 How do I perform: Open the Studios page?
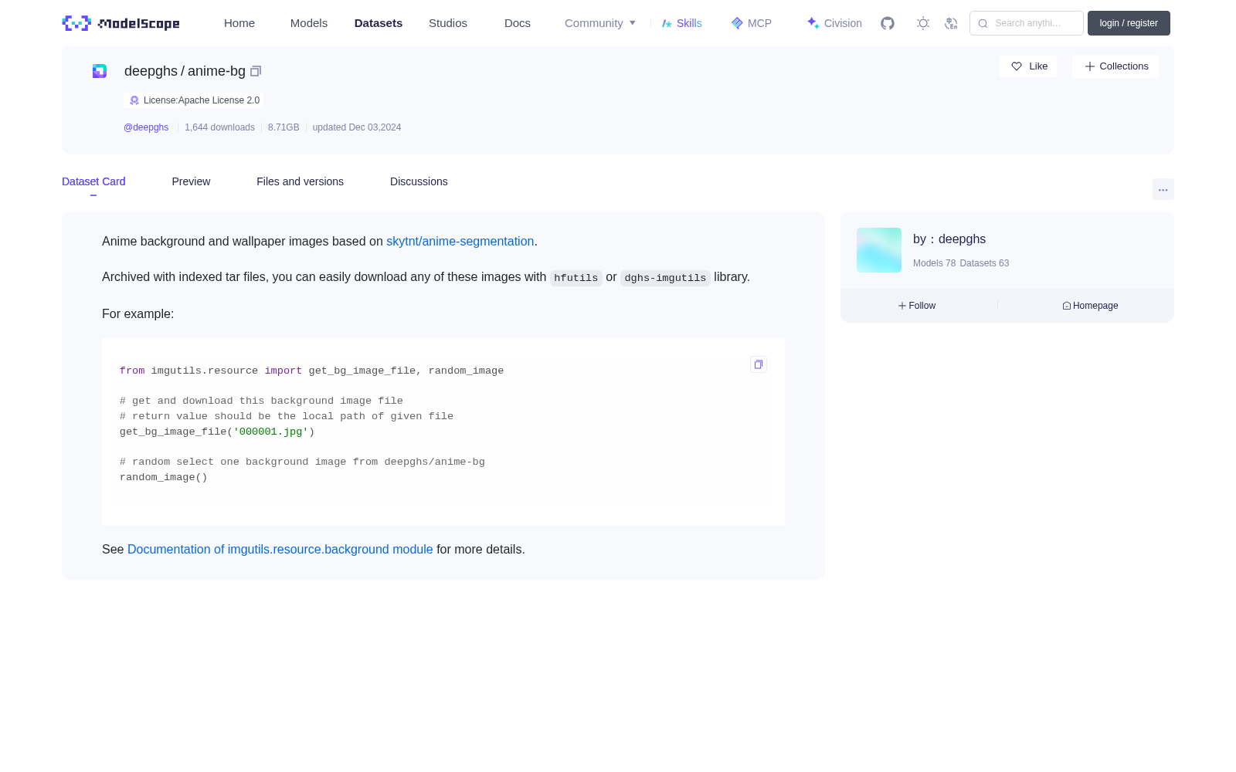tap(448, 23)
